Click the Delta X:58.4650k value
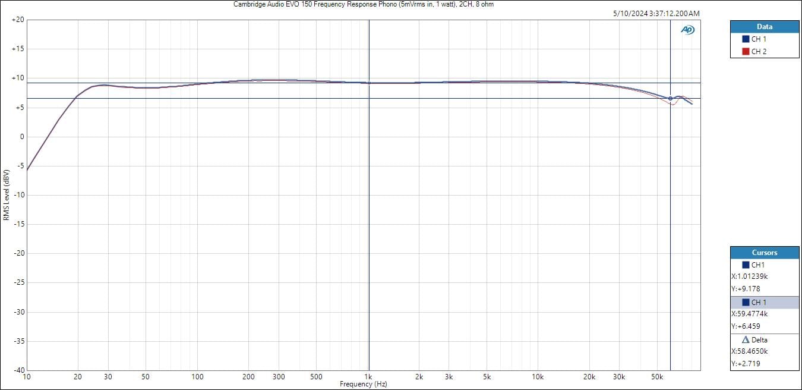802x390 pixels. [749, 351]
